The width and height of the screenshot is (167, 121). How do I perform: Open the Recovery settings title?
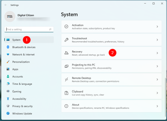click(77, 52)
